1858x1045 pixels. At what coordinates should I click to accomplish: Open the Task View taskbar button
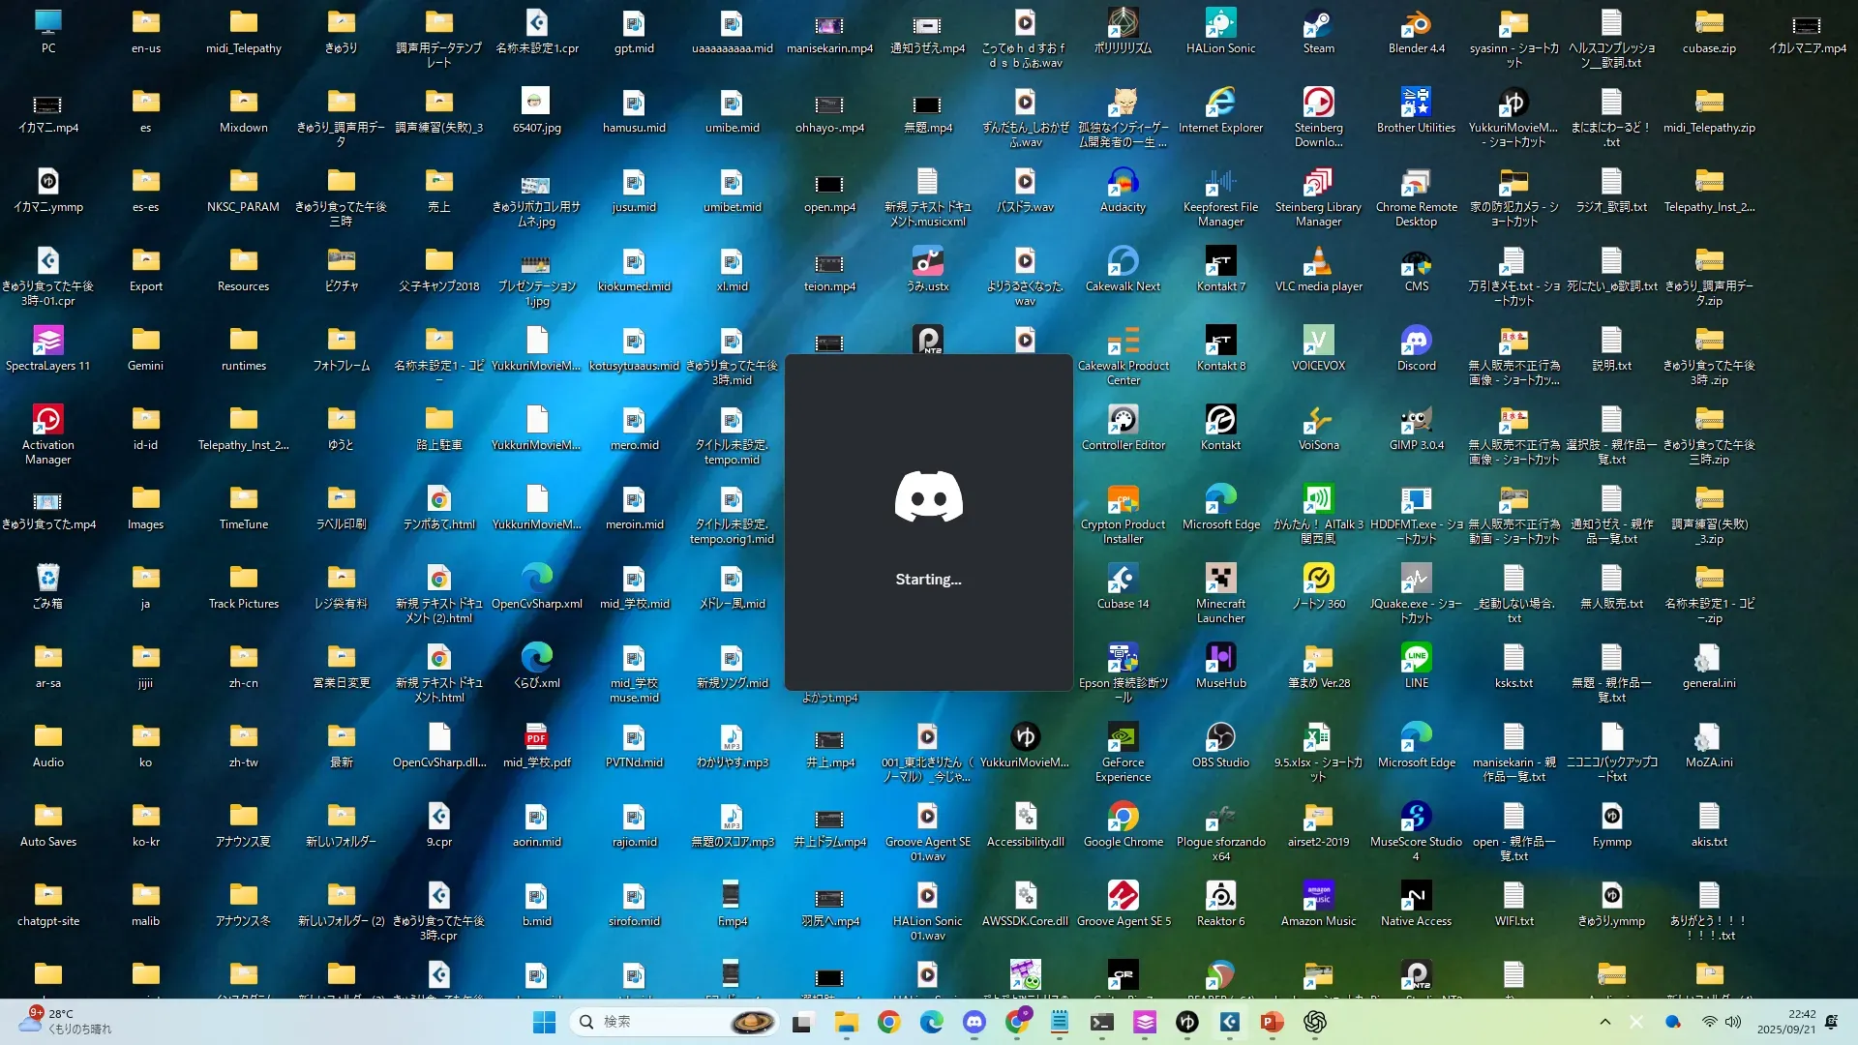click(802, 1022)
